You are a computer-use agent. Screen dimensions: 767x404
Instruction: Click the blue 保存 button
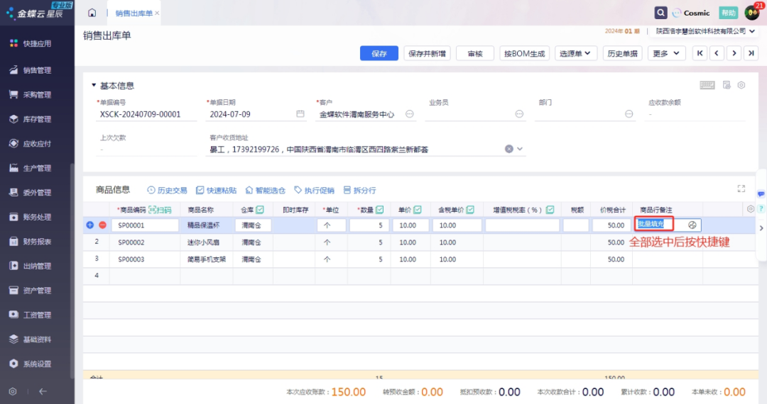[379, 53]
